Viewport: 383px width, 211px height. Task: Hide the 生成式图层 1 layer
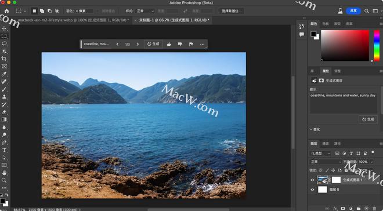312,180
